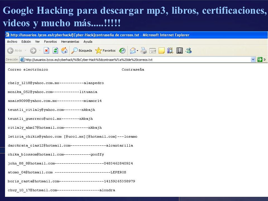Click the atomo_04@hotmail.com line
268x201 pixels.
click(67, 172)
